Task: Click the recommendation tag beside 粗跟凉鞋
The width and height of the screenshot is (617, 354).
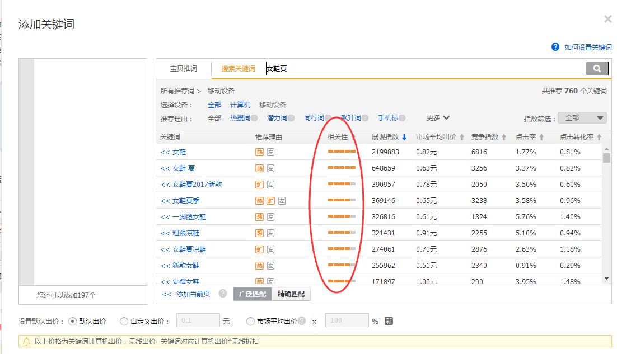Action: pyautogui.click(x=260, y=233)
